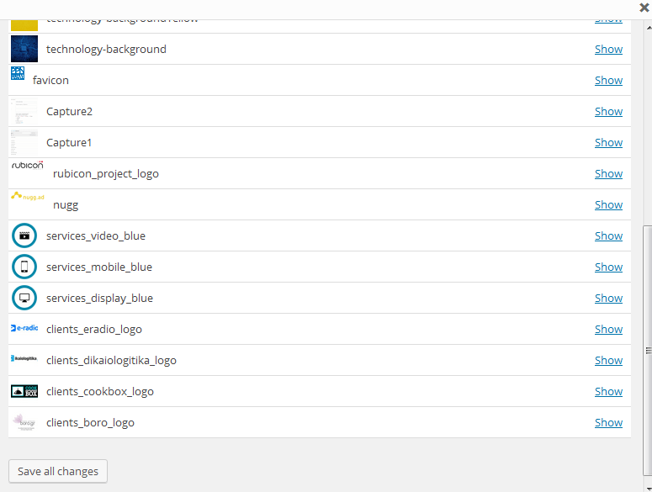This screenshot has height=492, width=652.
Task: Click the nugg title text
Action: pos(66,205)
